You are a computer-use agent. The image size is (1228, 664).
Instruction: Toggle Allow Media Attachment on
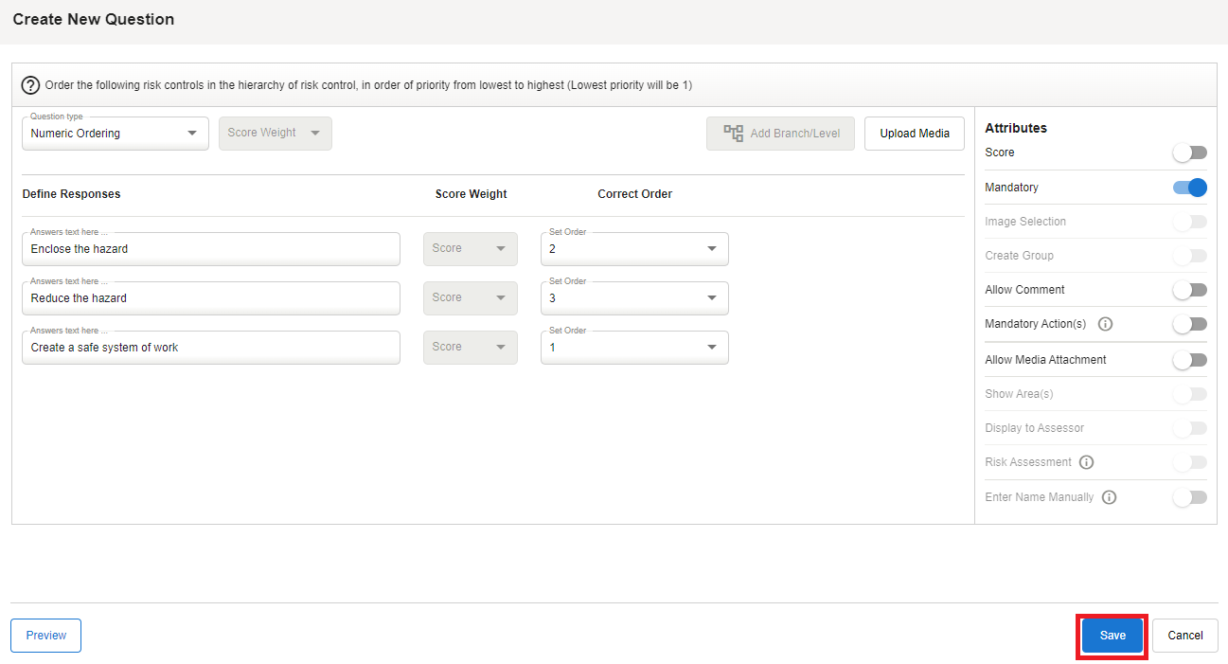1189,360
